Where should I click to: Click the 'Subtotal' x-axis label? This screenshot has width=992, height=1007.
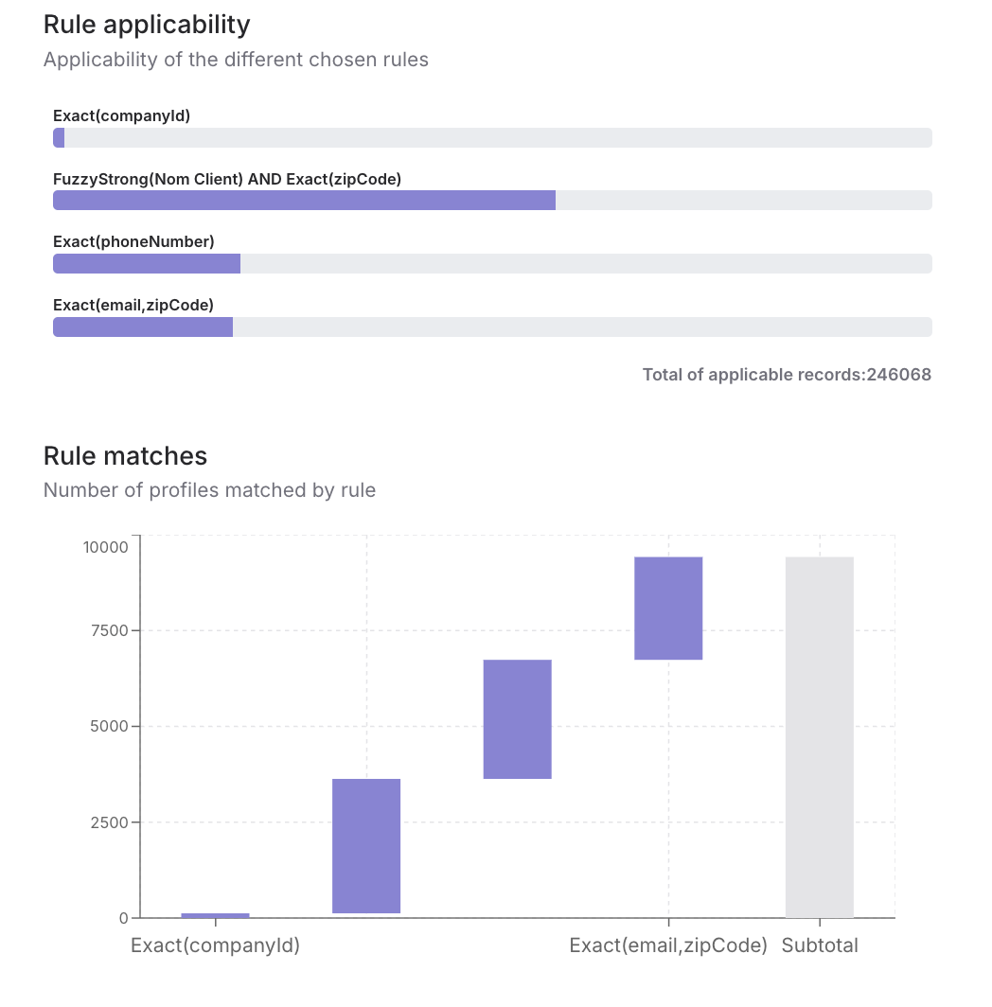[x=820, y=945]
